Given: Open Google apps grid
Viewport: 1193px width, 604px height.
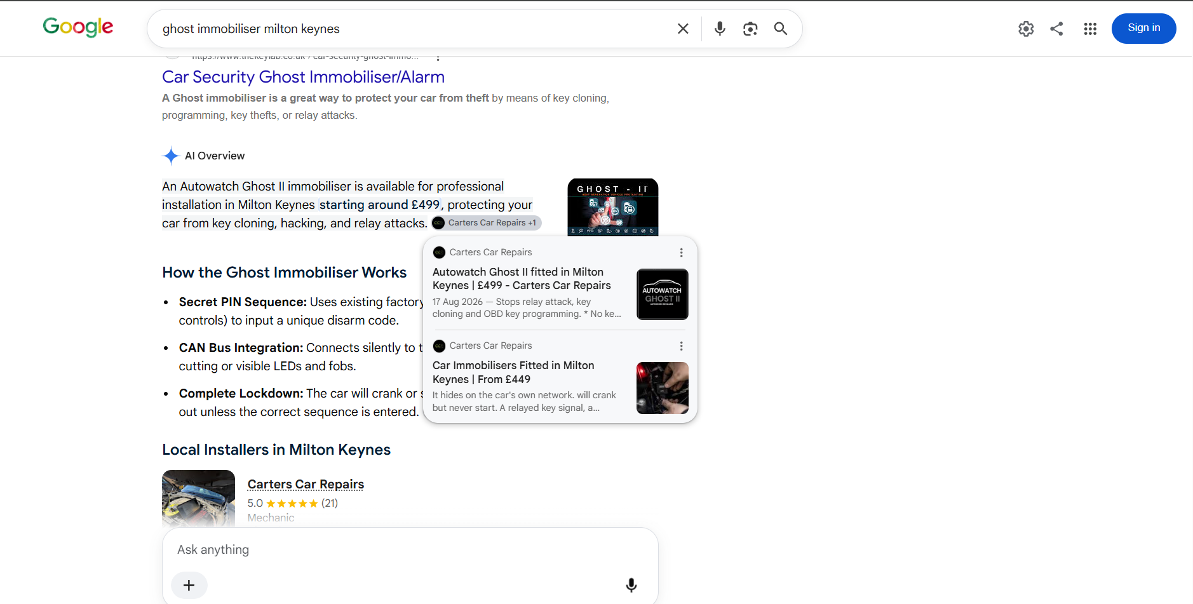Looking at the screenshot, I should 1090,29.
